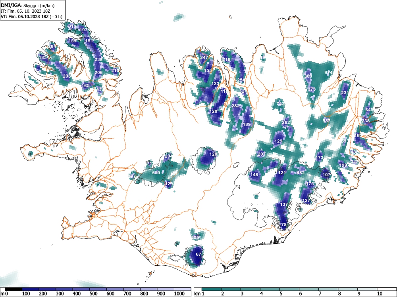397x297 pixels.
Task: Click the visibility value 345 in the east
Action: click(x=369, y=110)
